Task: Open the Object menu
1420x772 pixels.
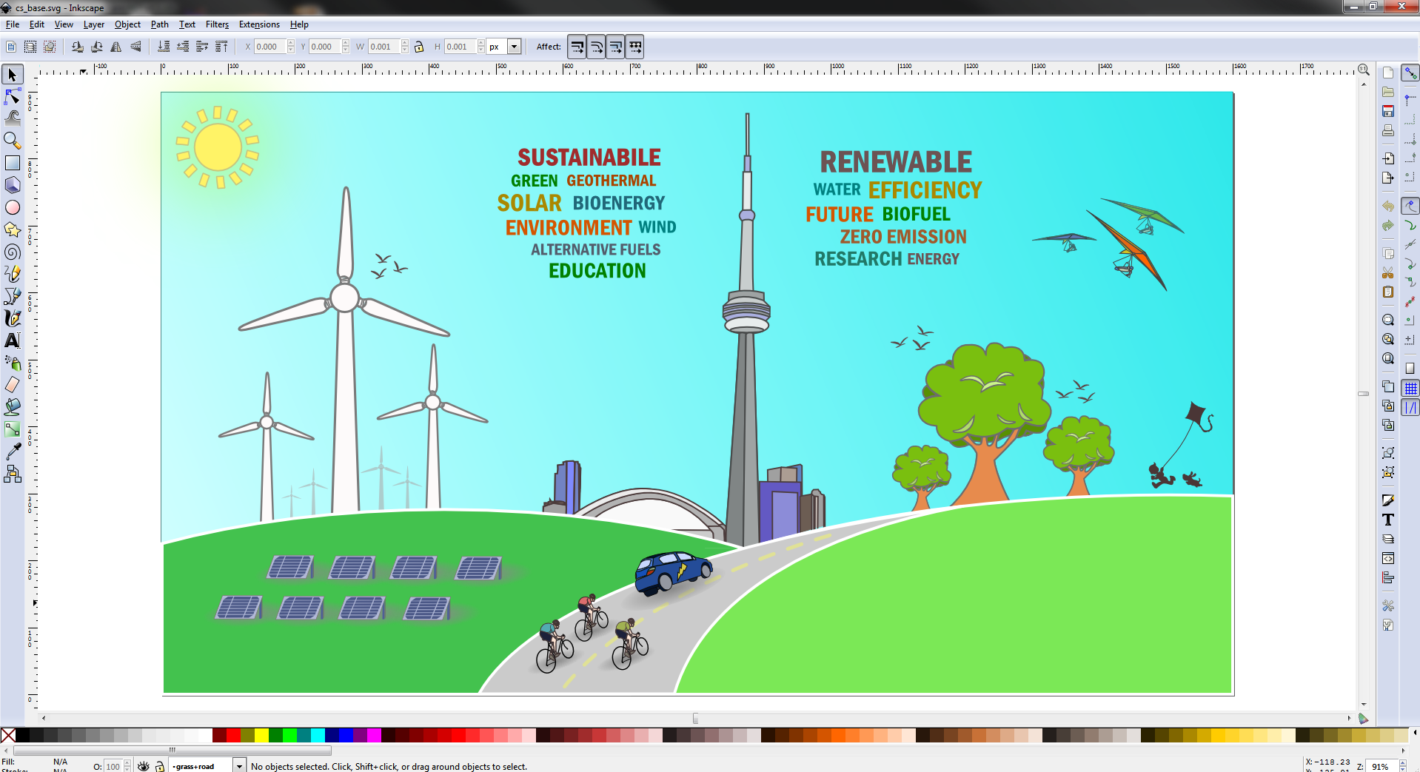Action: tap(127, 24)
